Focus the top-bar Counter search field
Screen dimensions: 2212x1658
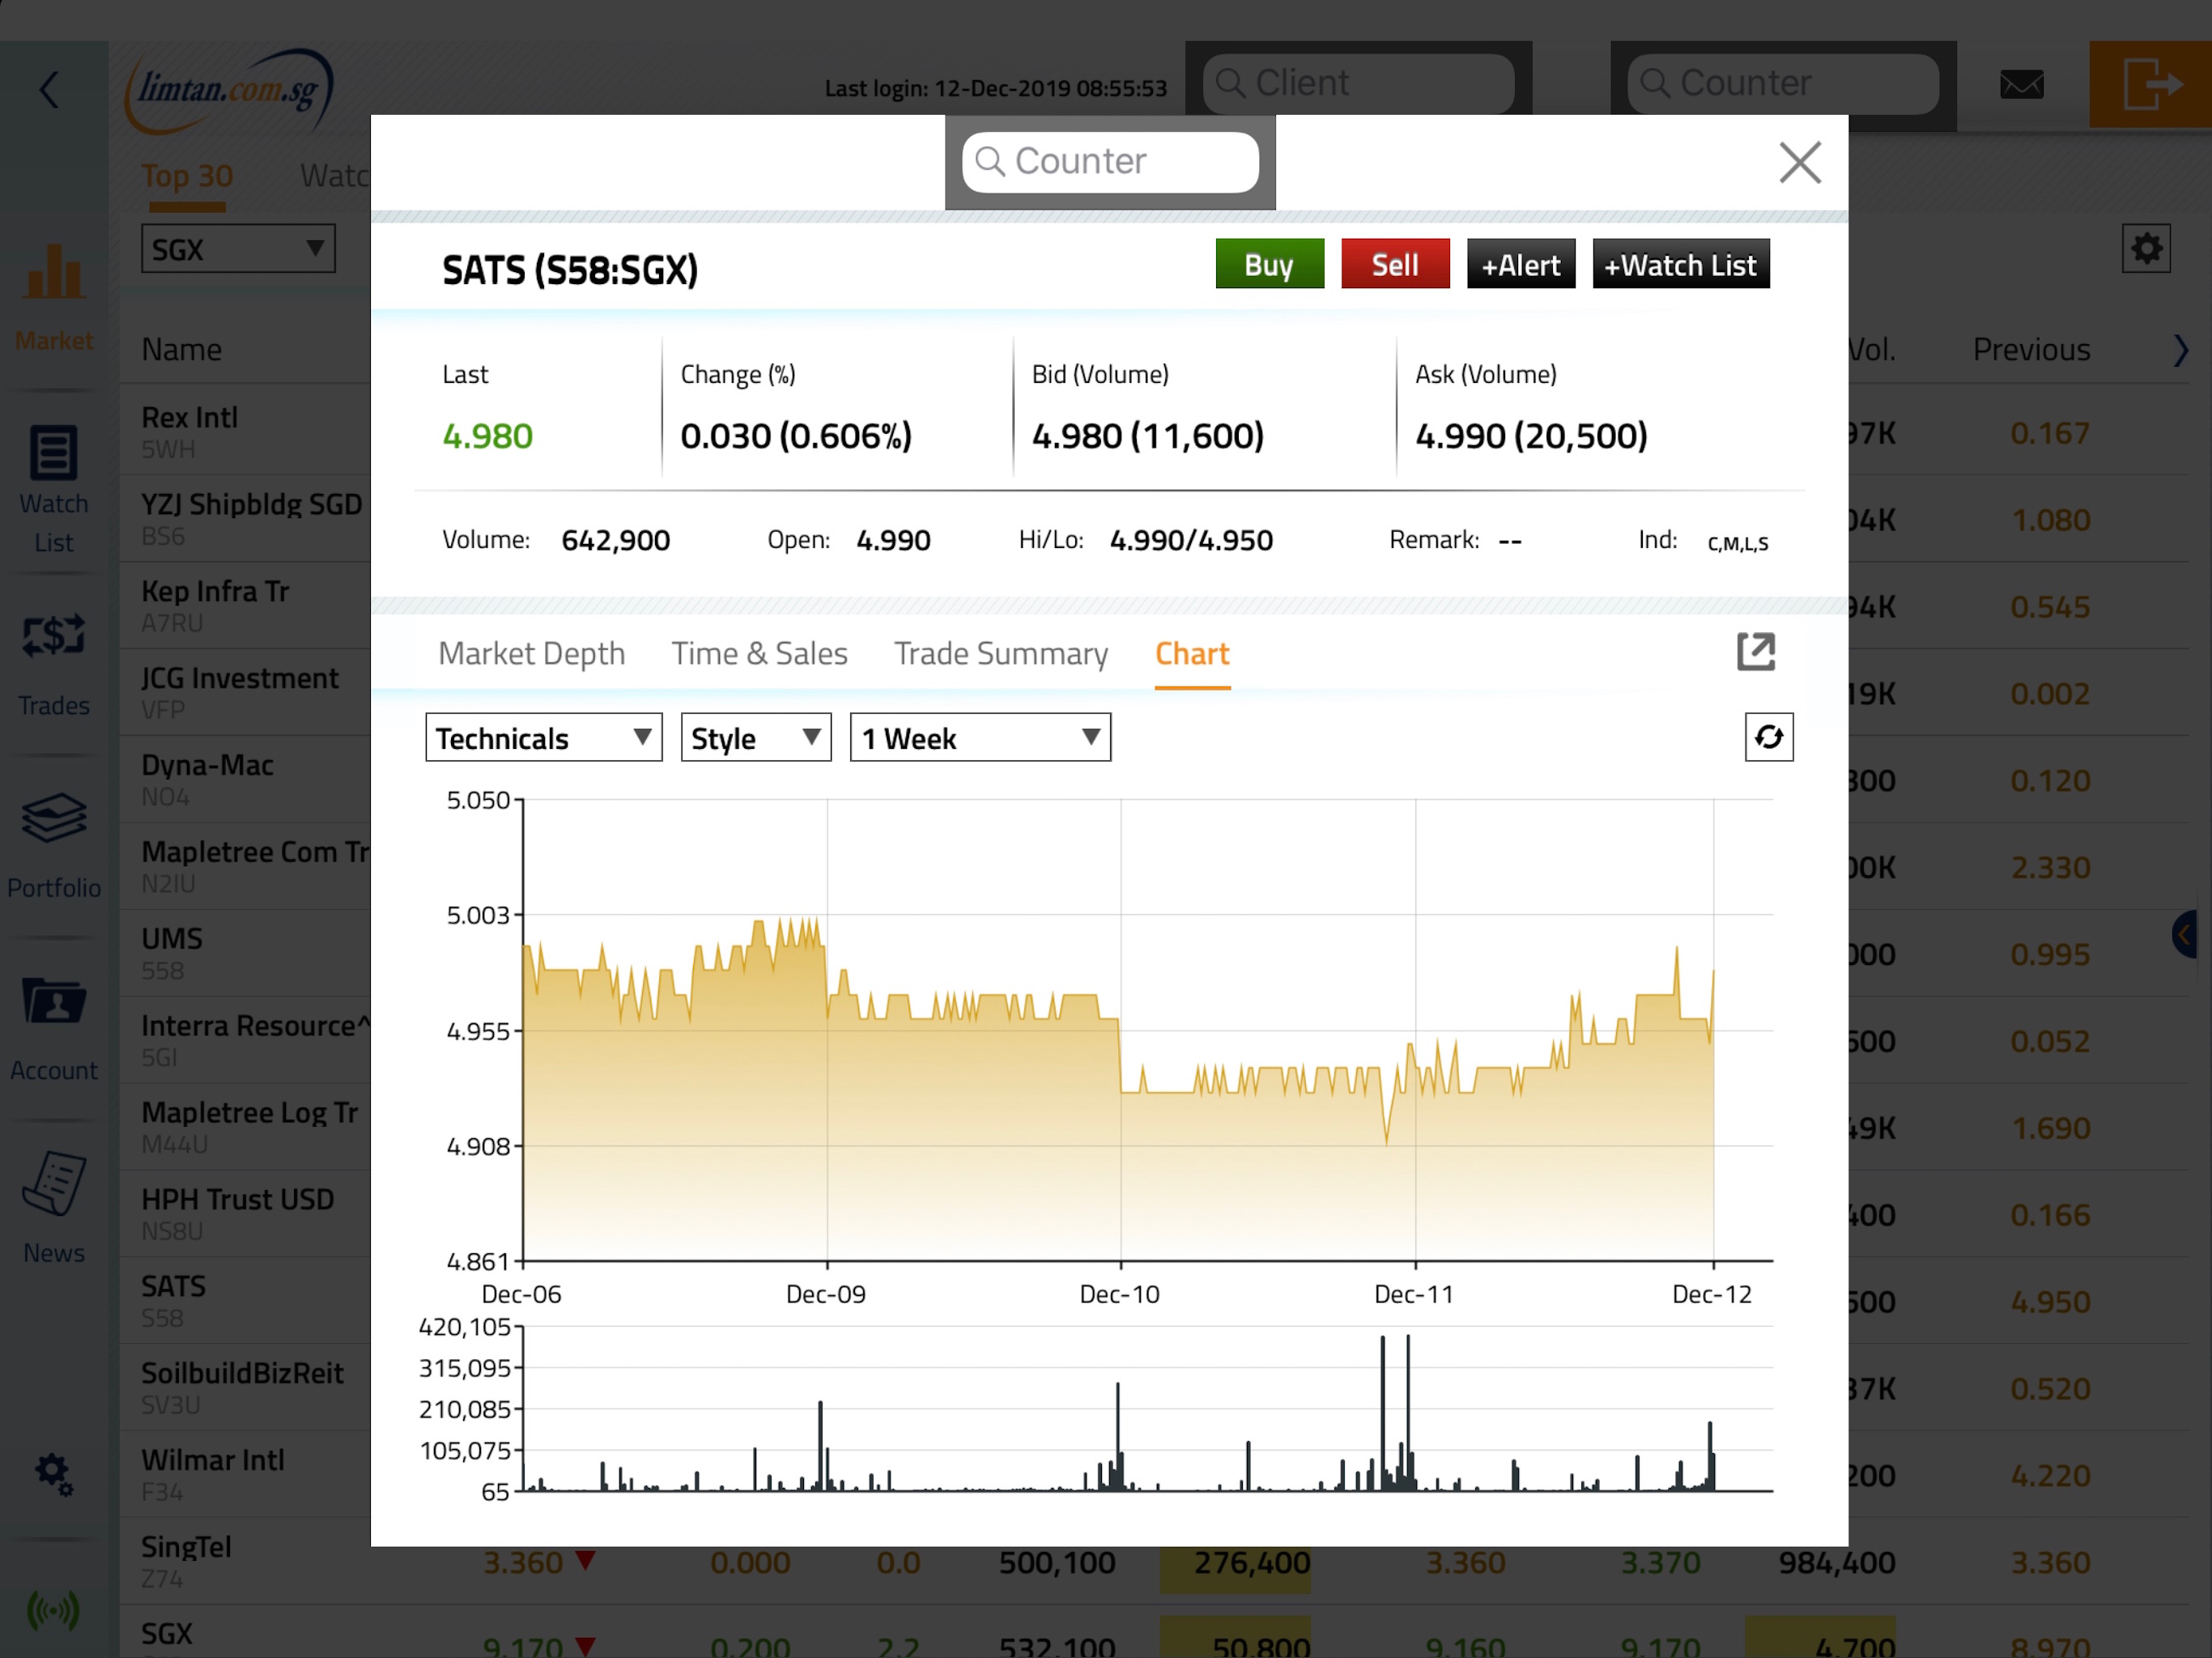click(1783, 84)
